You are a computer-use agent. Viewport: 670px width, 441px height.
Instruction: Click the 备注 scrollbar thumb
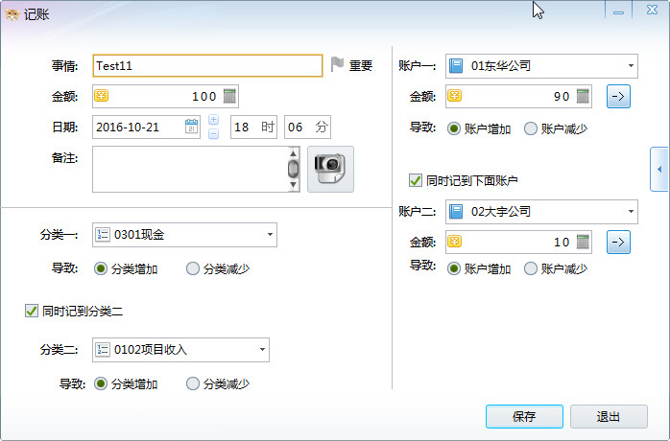pos(293,169)
